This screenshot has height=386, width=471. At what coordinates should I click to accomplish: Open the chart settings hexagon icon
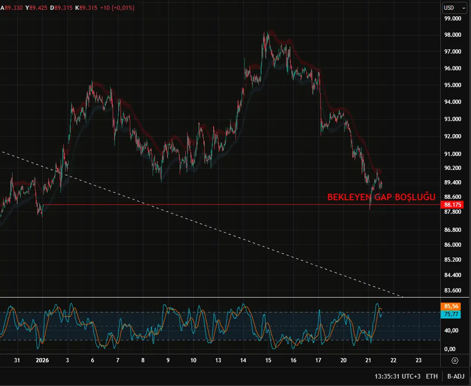pyautogui.click(x=455, y=360)
